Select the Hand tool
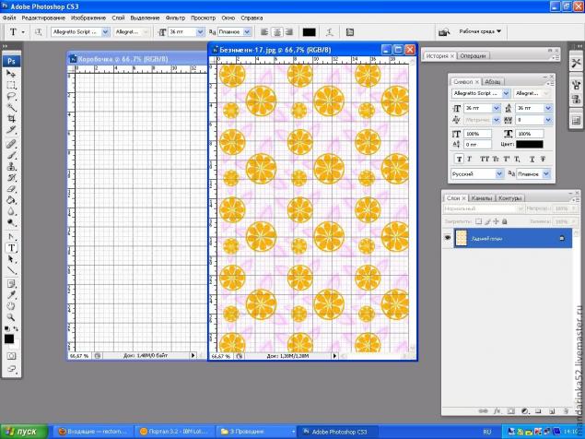 [12, 305]
